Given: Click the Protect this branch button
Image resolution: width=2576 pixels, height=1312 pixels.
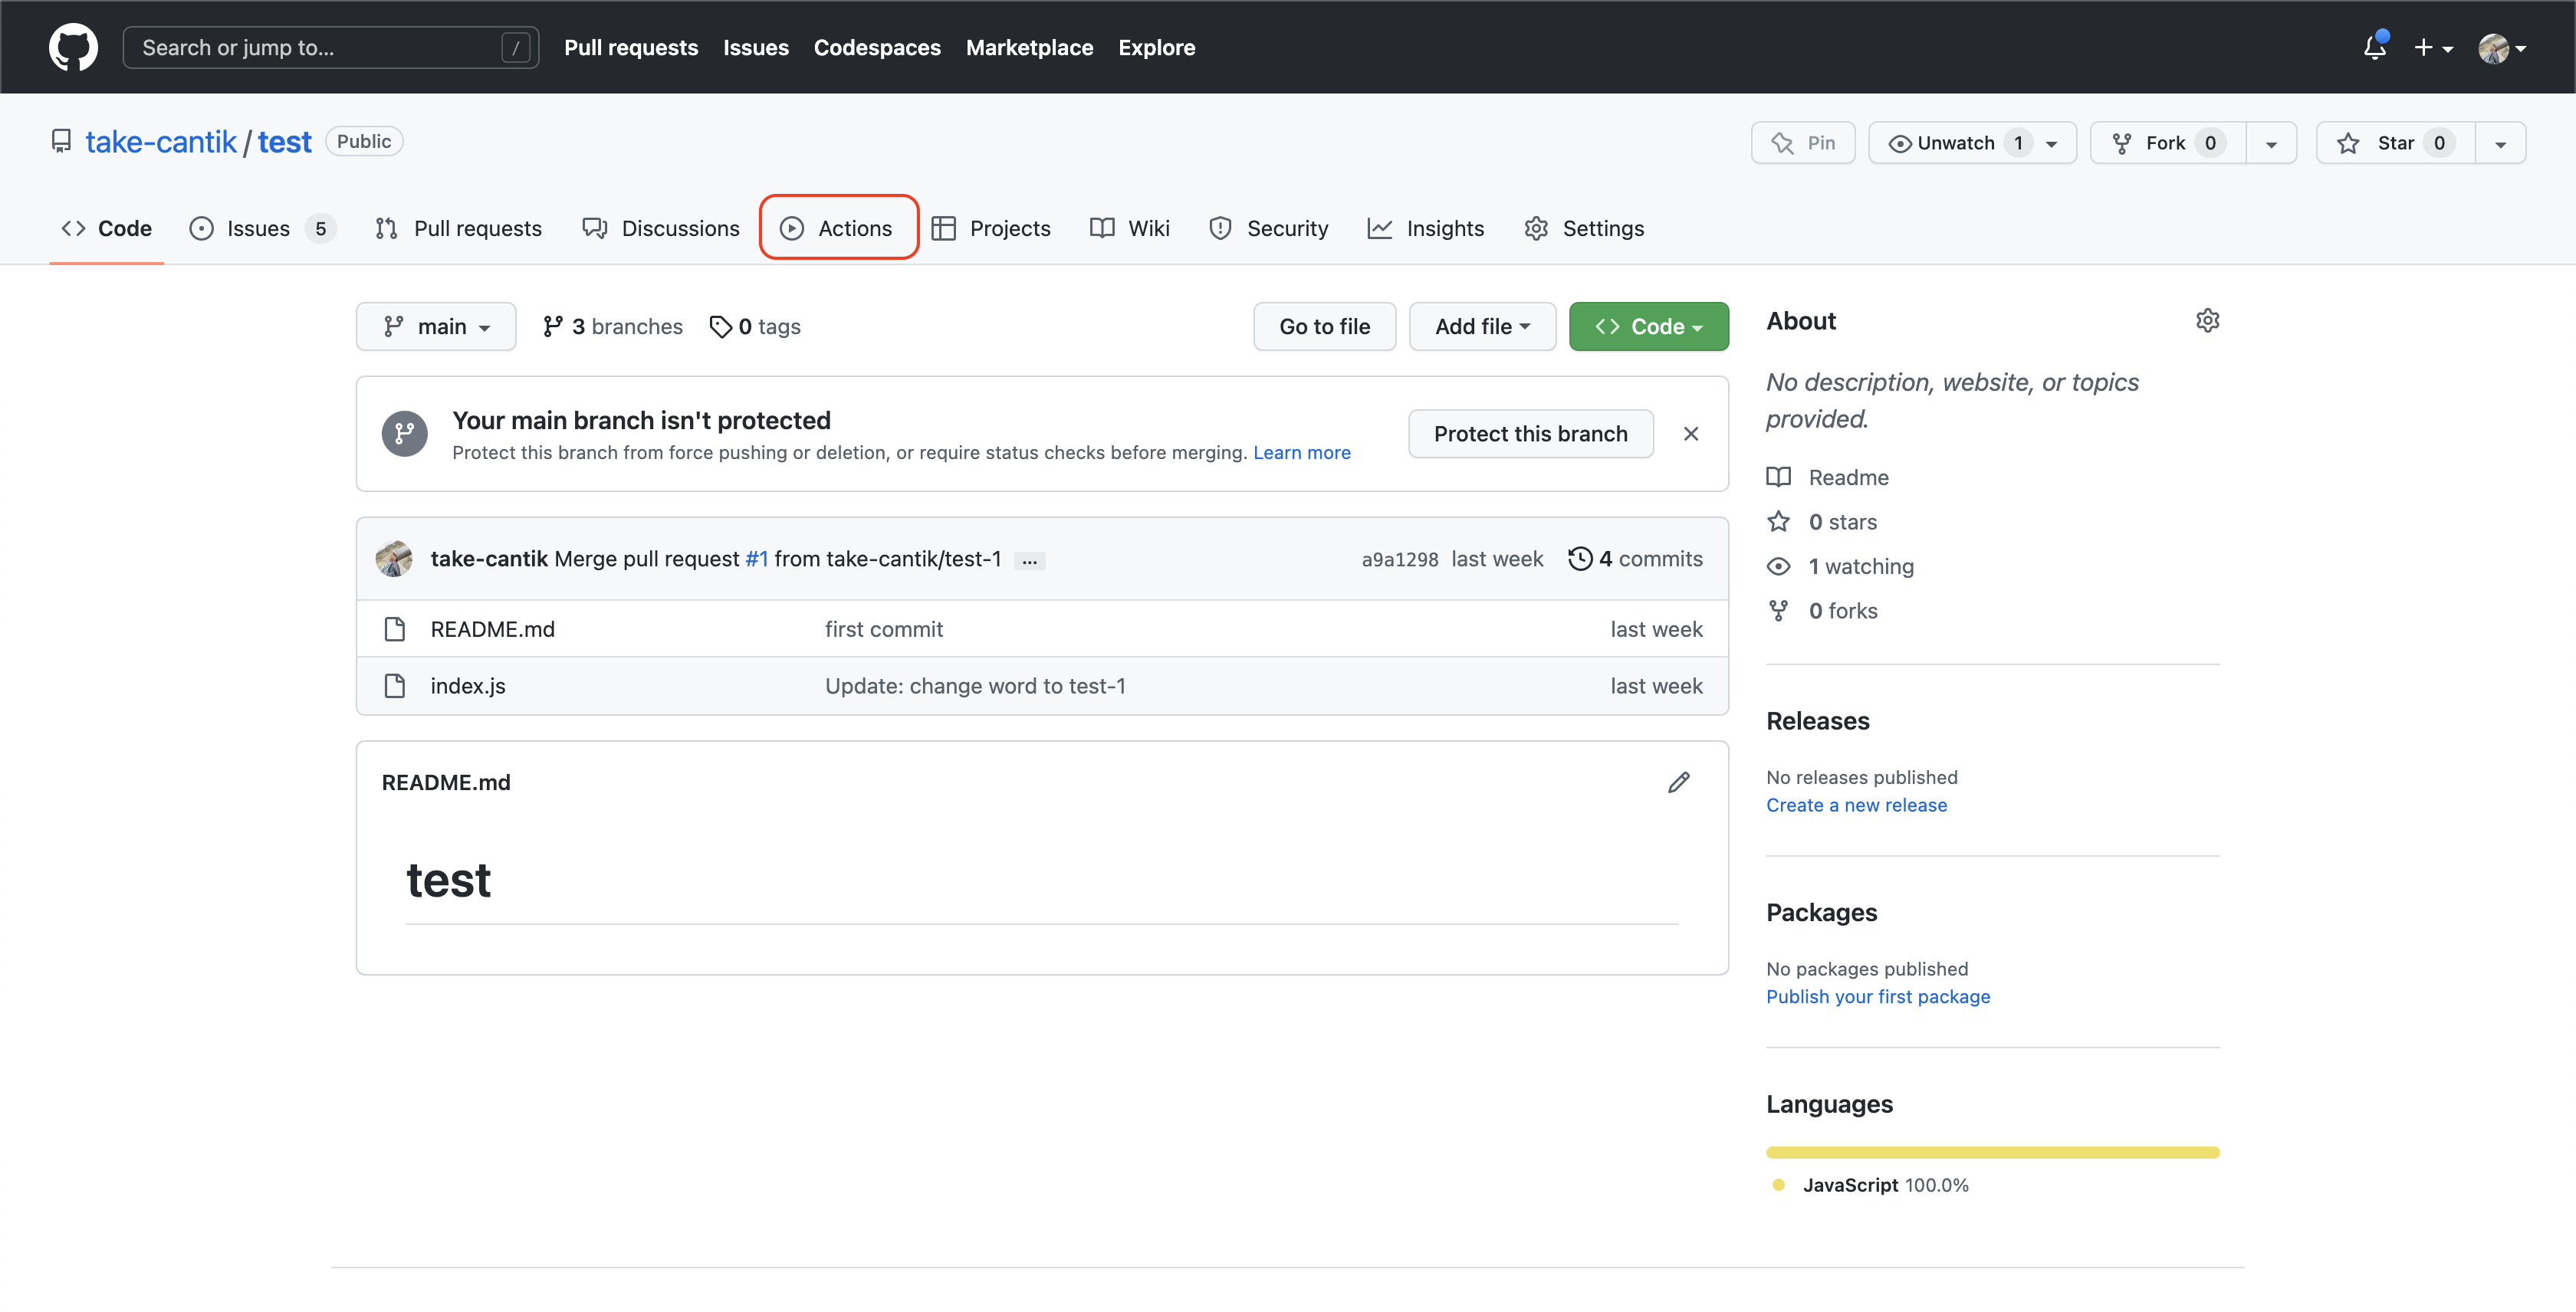Looking at the screenshot, I should click(1530, 433).
